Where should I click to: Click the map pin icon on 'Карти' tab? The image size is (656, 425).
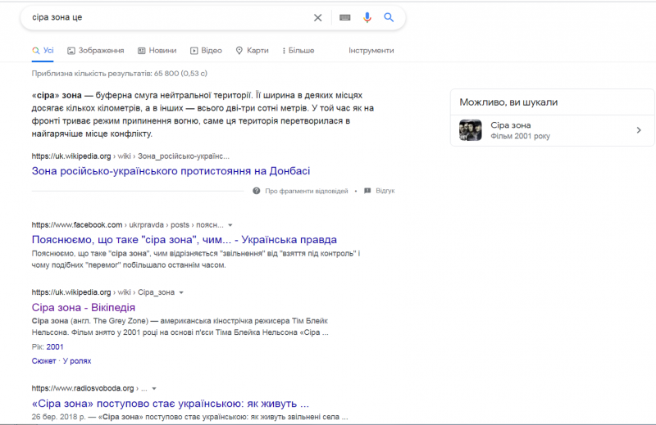coord(239,51)
